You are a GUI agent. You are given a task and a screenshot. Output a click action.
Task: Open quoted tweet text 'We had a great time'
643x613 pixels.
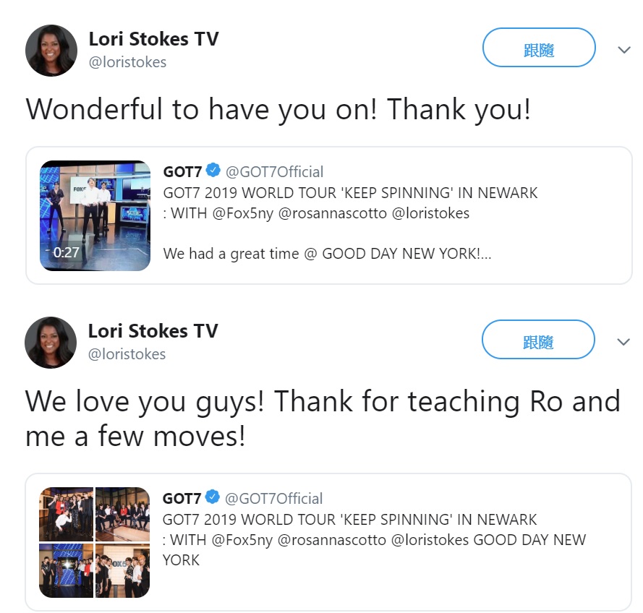[x=231, y=254]
